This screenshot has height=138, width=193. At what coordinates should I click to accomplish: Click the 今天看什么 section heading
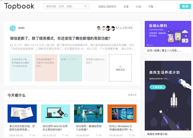16,95
